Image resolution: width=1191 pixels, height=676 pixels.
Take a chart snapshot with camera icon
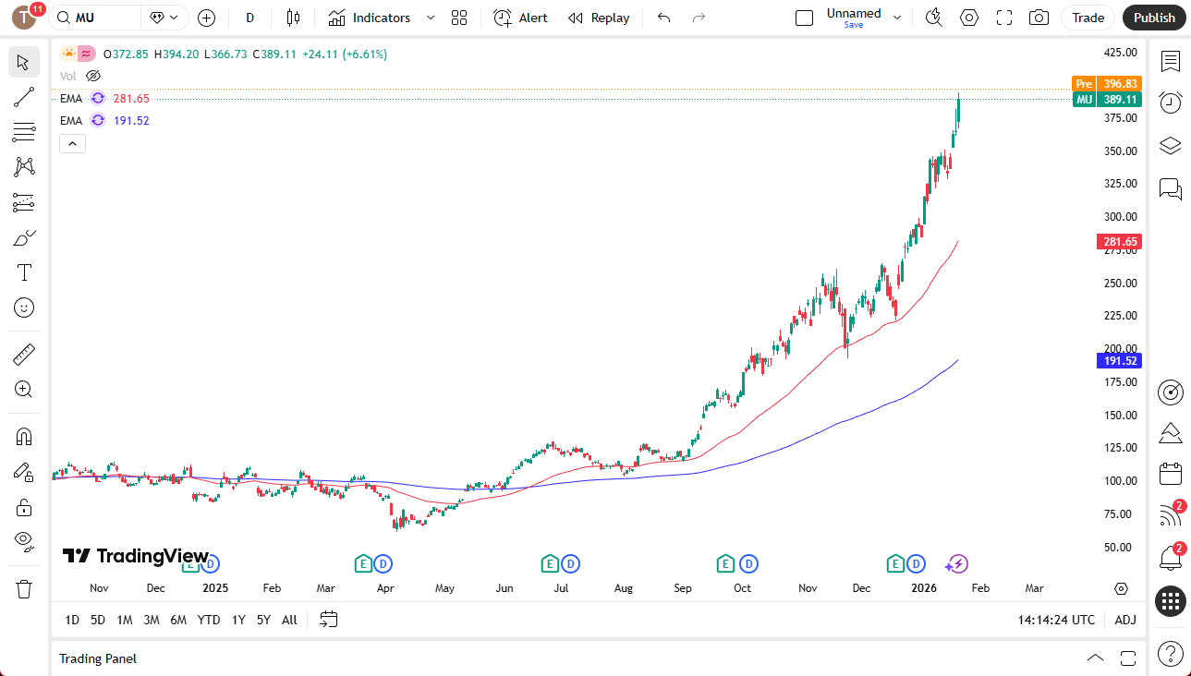pyautogui.click(x=1039, y=18)
